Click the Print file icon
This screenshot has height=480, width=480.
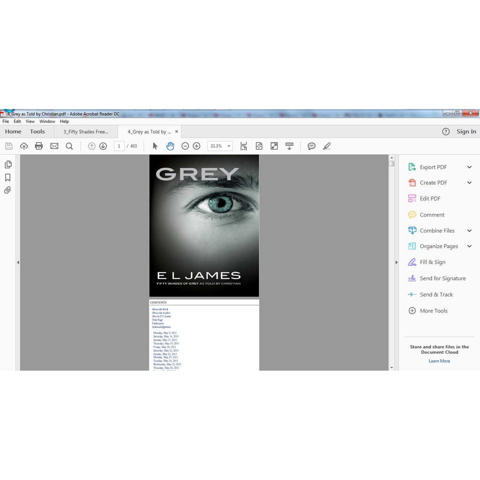[x=39, y=146]
